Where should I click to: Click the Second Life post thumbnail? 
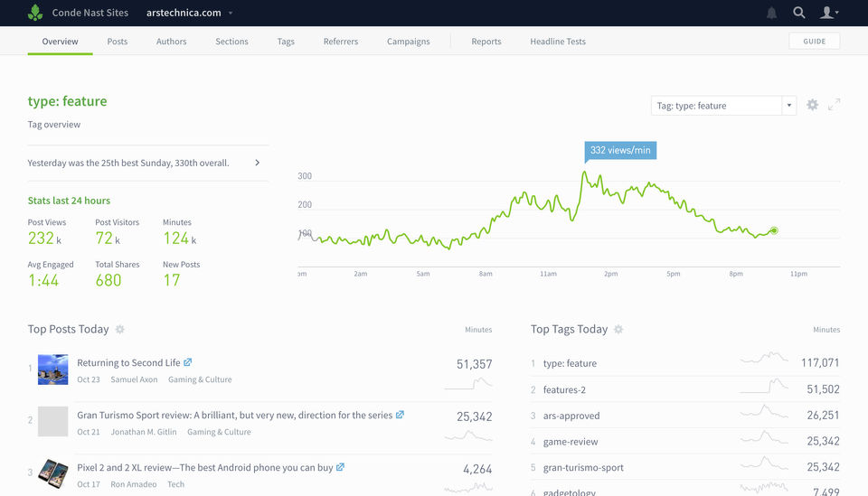click(52, 370)
